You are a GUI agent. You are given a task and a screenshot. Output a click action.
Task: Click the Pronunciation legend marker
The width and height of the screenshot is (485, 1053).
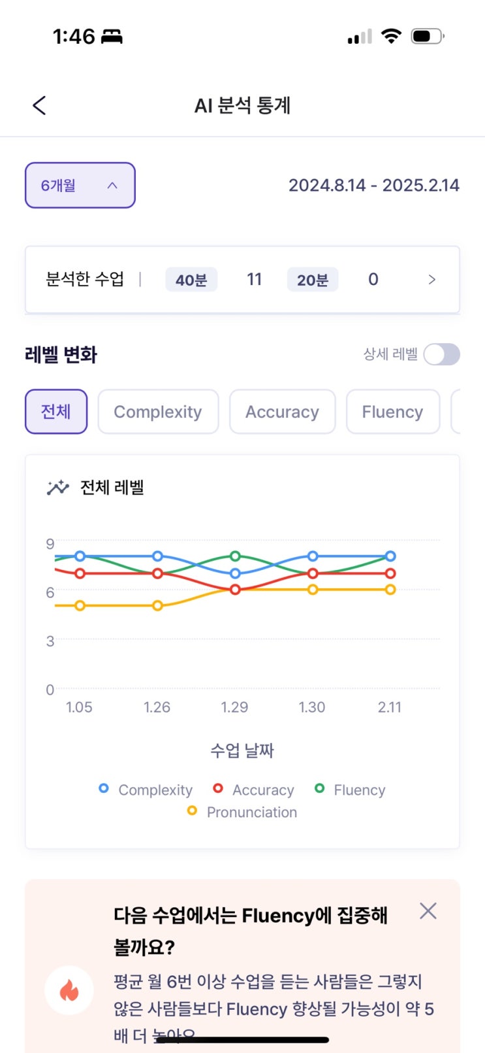(192, 811)
